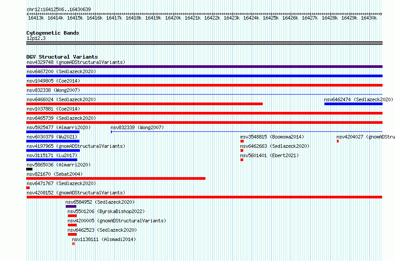The image size is (395, 261).
Task: Click the 16430k ruler tick label
Action: (368, 18)
